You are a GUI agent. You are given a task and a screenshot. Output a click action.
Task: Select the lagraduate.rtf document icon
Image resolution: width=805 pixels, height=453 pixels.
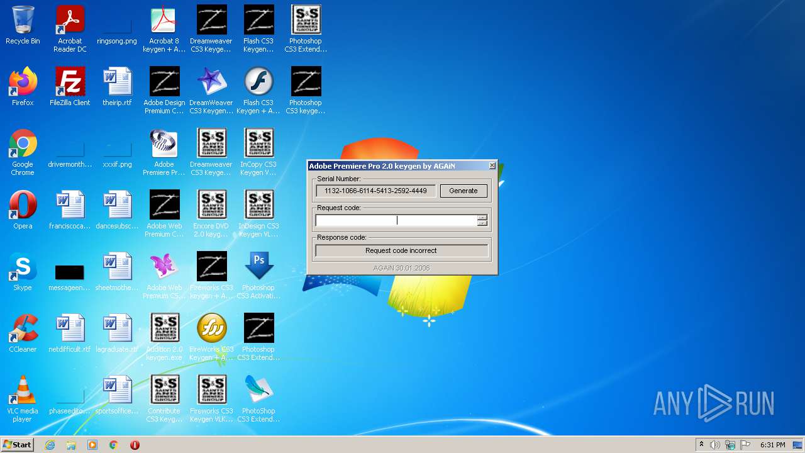117,333
